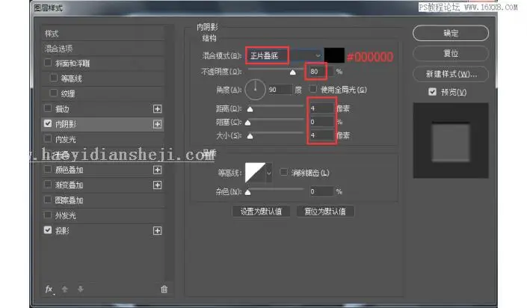Enable the 渐变叠加 checkbox
This screenshot has width=527, height=308.
tap(48, 184)
